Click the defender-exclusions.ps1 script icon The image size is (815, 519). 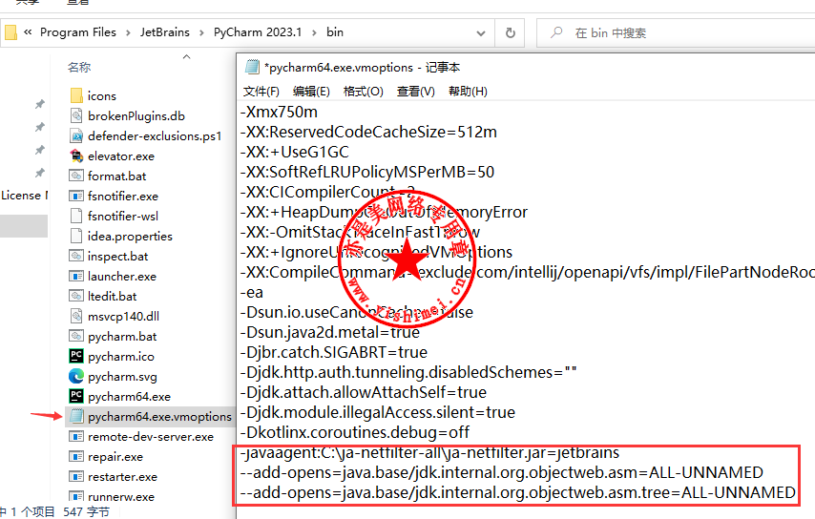coord(76,135)
